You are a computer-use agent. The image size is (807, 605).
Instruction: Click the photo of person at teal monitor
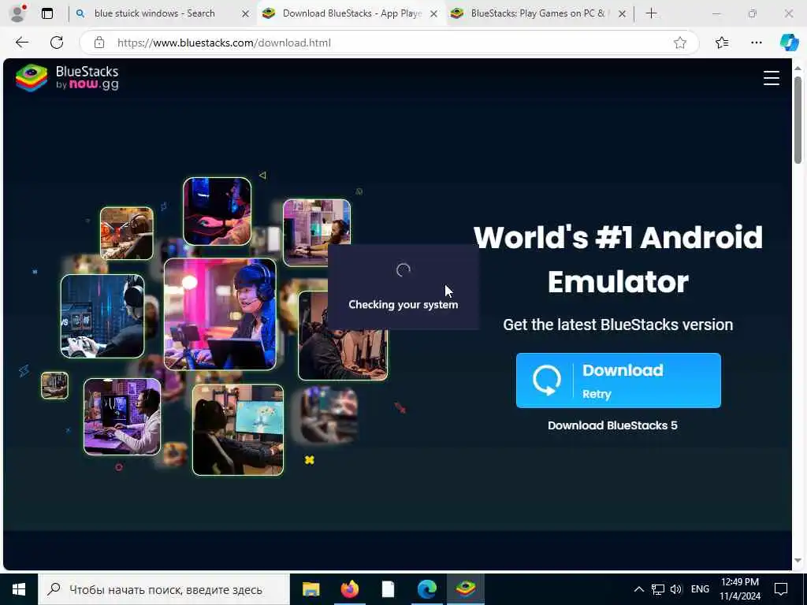click(238, 430)
